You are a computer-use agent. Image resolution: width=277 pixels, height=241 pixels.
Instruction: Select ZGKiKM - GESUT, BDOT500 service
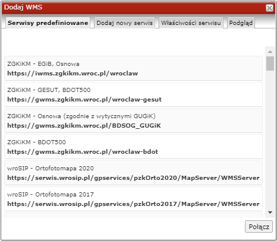[133, 94]
